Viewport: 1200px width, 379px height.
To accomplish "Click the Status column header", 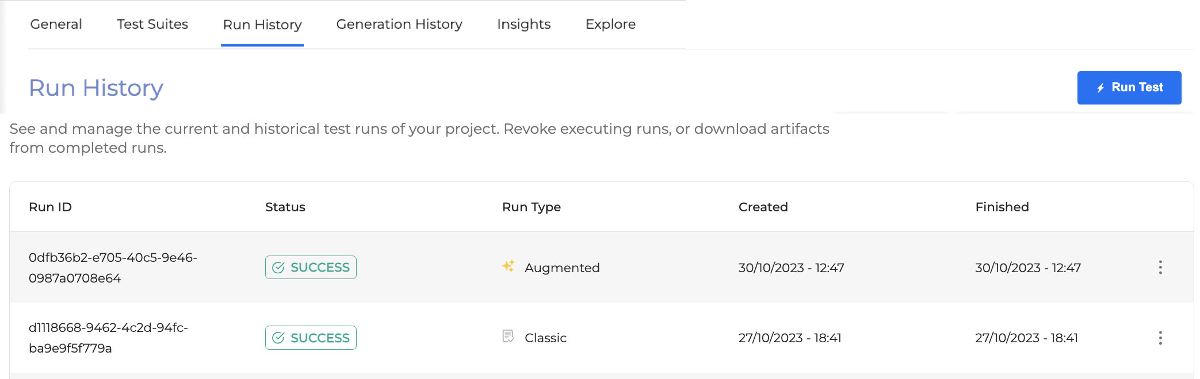I will tap(285, 207).
